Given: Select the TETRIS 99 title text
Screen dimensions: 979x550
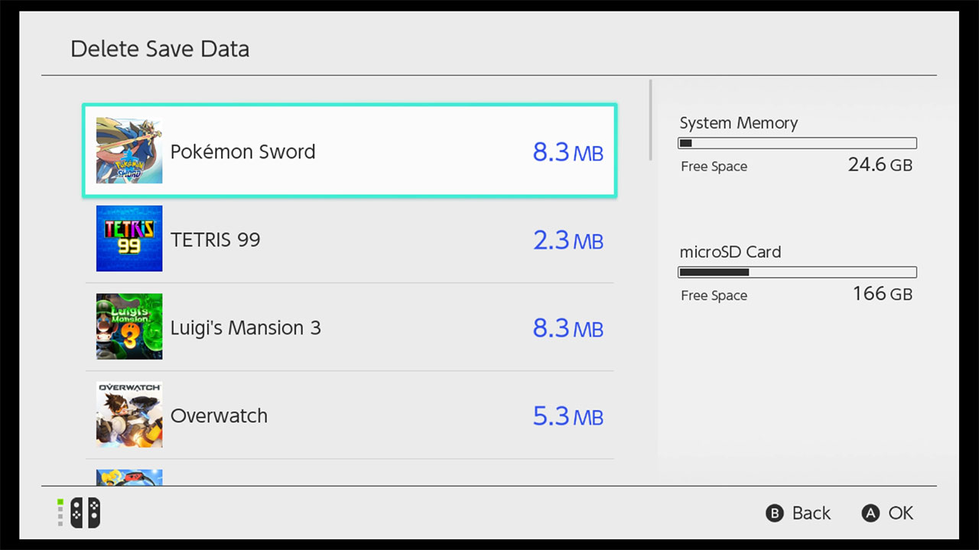Looking at the screenshot, I should click(x=216, y=240).
